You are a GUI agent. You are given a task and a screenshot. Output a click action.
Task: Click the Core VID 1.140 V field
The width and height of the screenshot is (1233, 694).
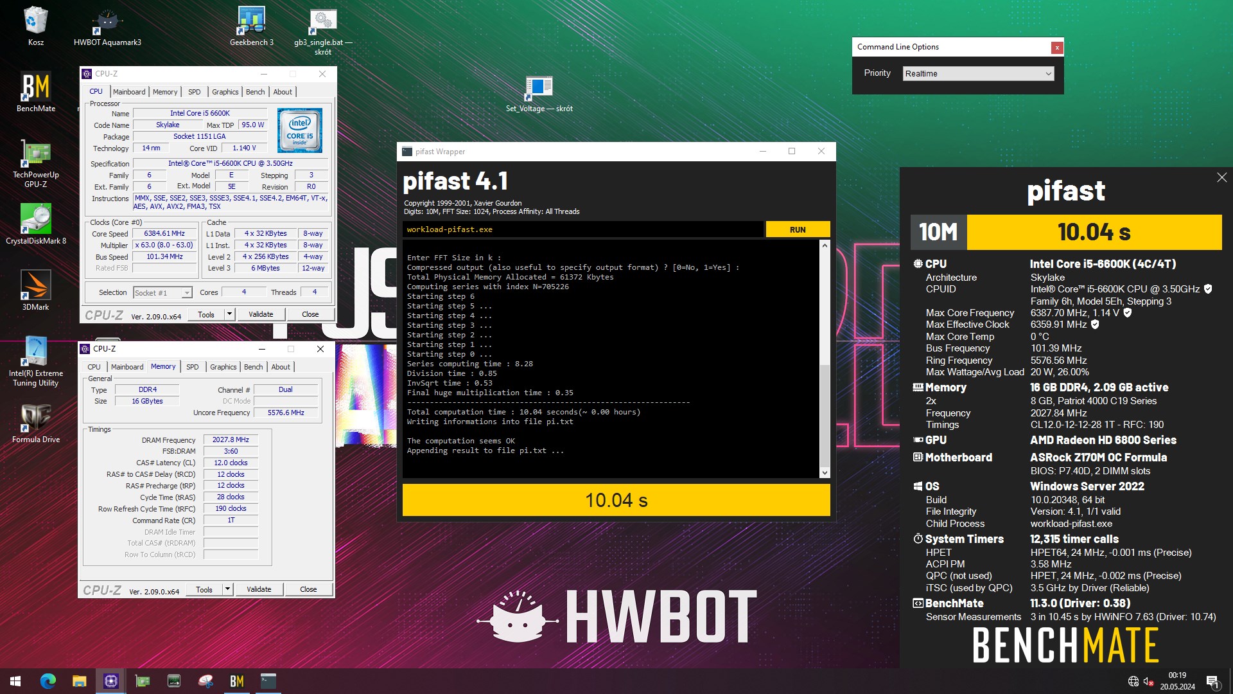[244, 148]
